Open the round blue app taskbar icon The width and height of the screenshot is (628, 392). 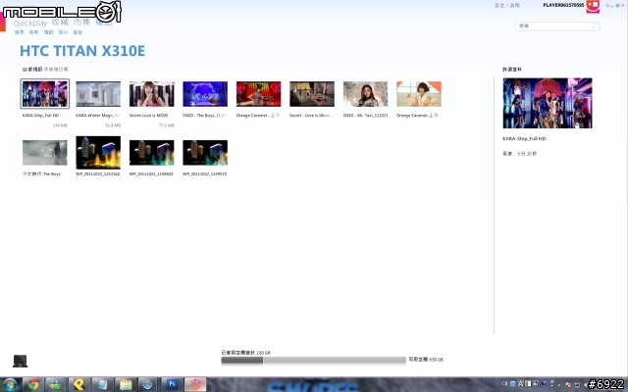148,385
